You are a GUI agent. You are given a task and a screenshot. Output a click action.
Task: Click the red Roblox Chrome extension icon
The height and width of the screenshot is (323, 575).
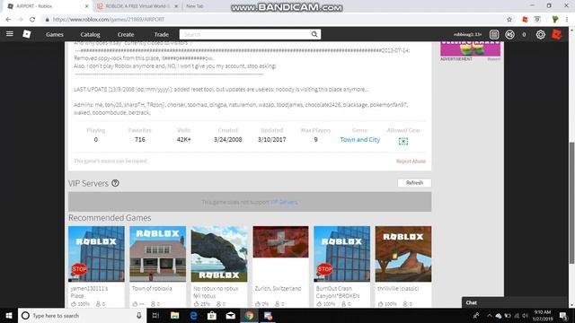tap(525, 20)
